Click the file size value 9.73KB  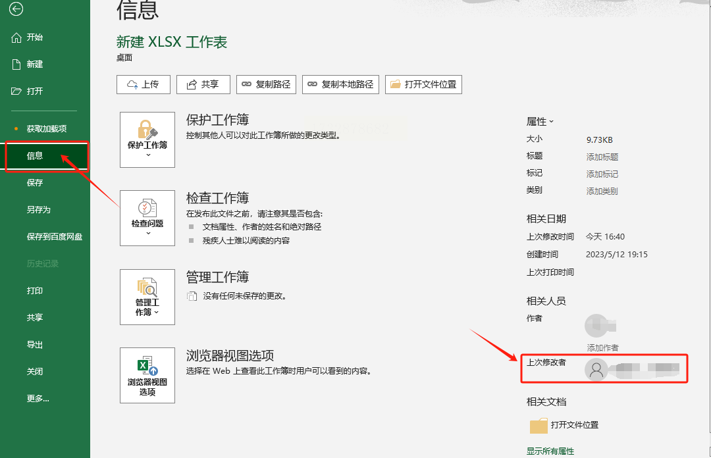600,140
